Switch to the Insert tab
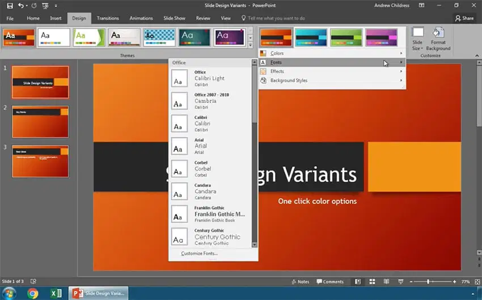Screen dimensions: 482x300 [56, 18]
